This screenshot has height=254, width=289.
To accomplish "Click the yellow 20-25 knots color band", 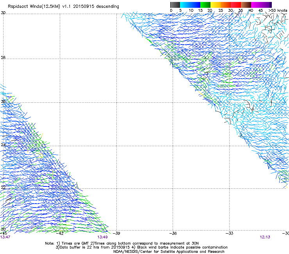I will coord(216,5).
